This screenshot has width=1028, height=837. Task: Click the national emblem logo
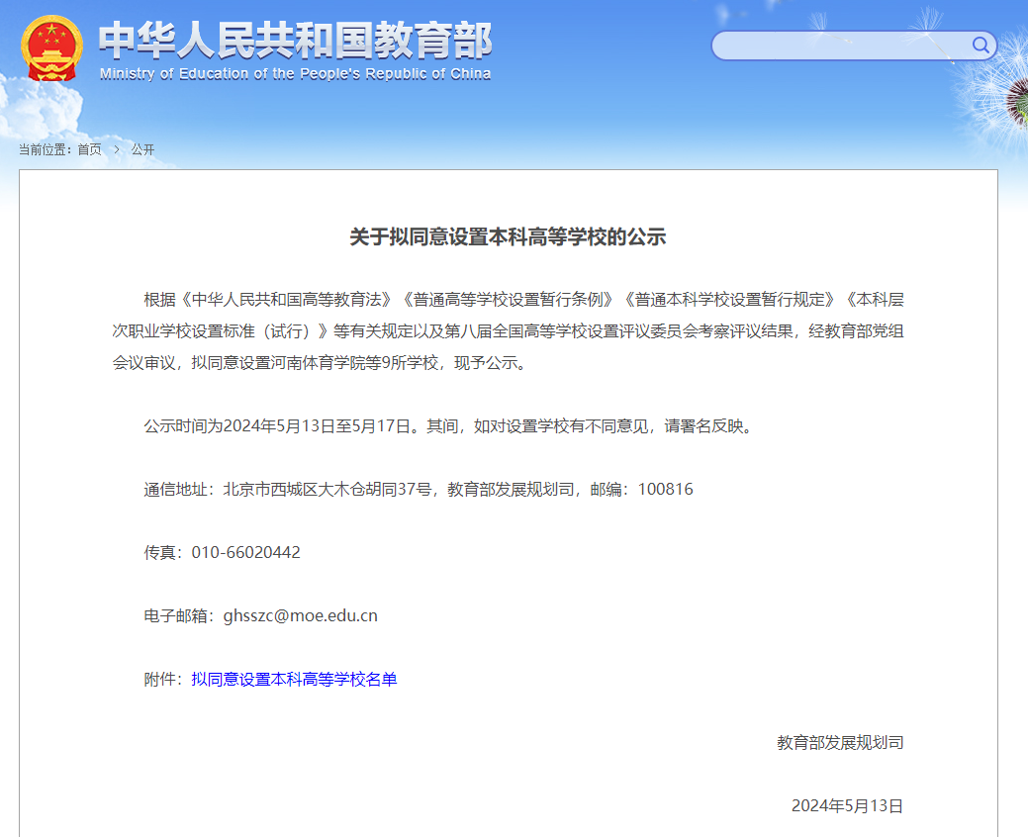51,47
